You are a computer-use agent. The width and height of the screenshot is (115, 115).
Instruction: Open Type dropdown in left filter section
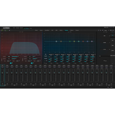tap(9, 61)
